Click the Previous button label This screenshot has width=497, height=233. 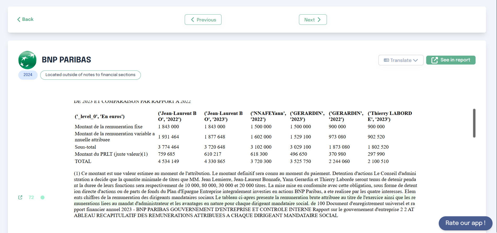[206, 20]
